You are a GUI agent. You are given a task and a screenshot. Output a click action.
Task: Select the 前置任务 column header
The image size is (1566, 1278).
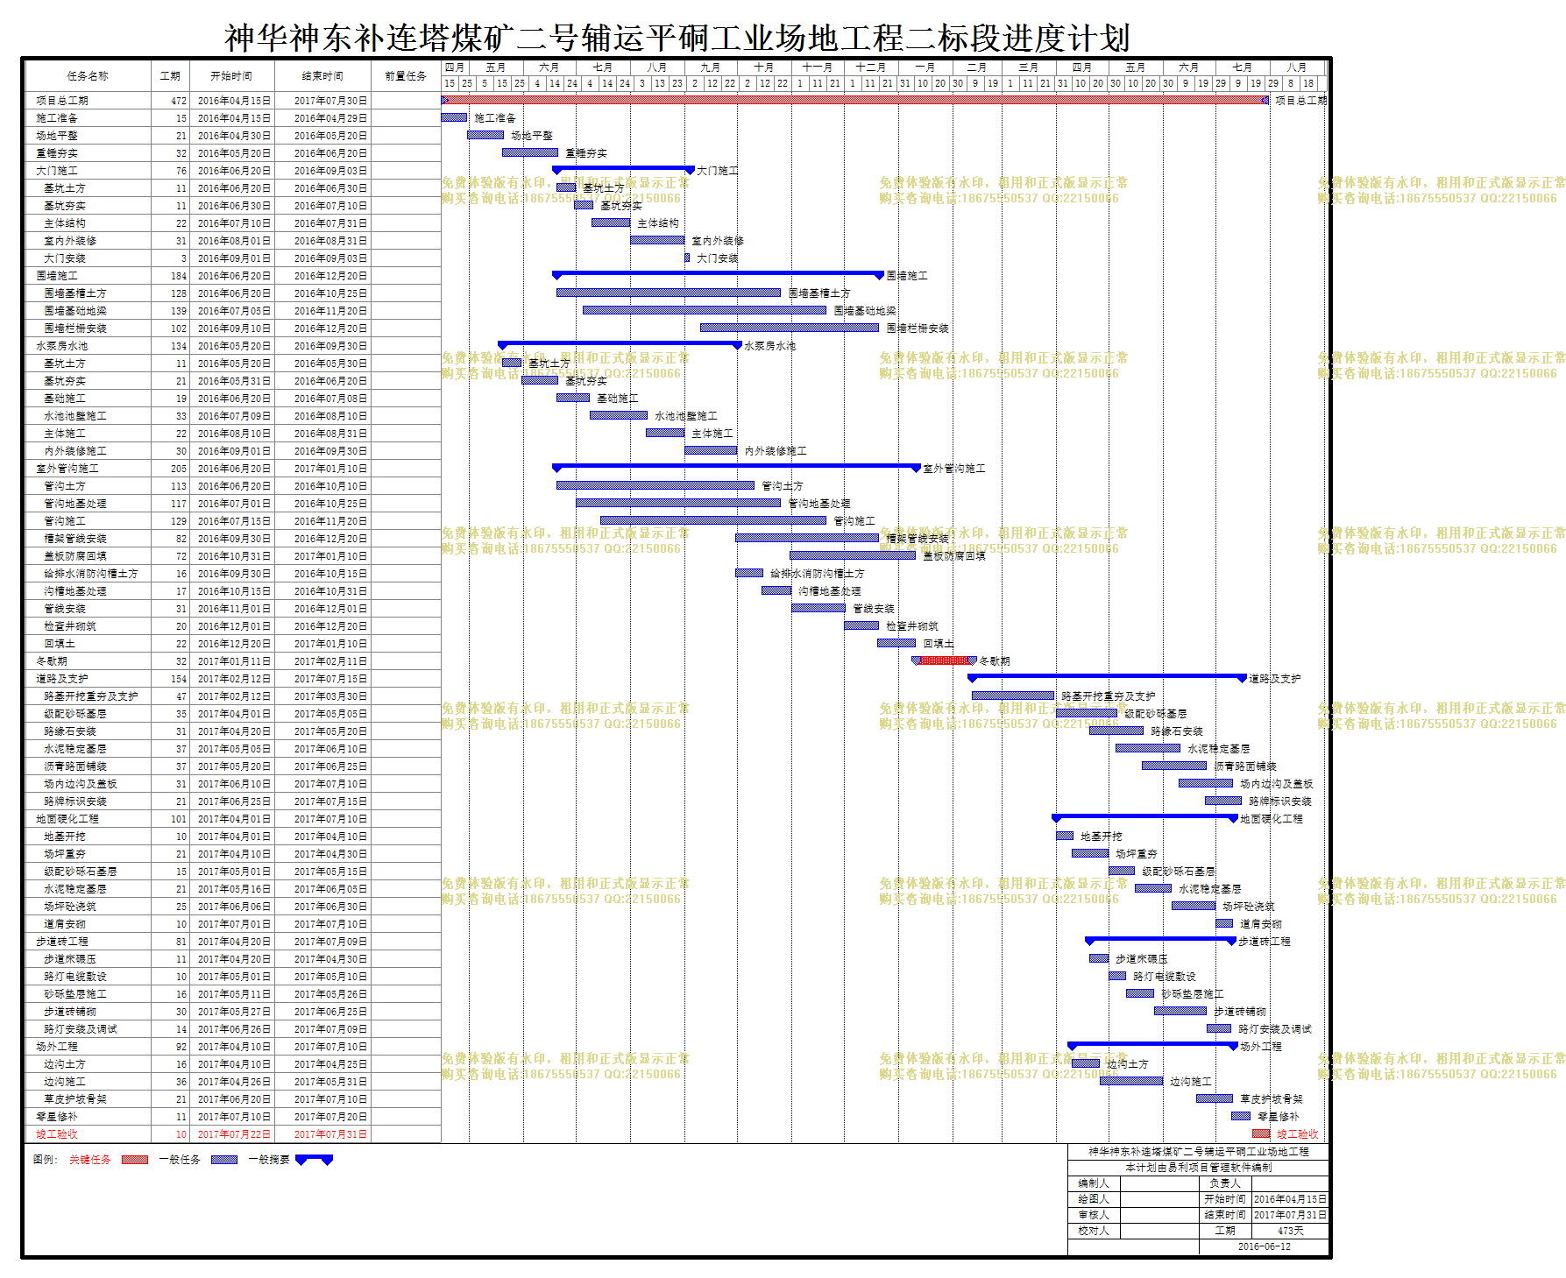point(406,76)
